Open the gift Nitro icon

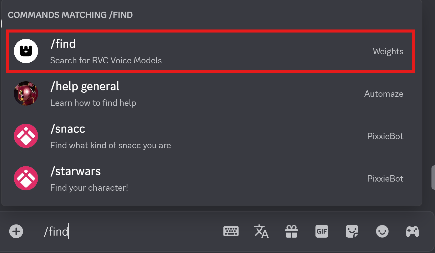click(292, 231)
